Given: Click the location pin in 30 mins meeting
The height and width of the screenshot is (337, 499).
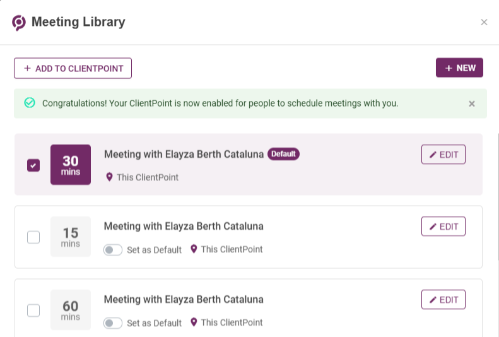Looking at the screenshot, I should [109, 177].
